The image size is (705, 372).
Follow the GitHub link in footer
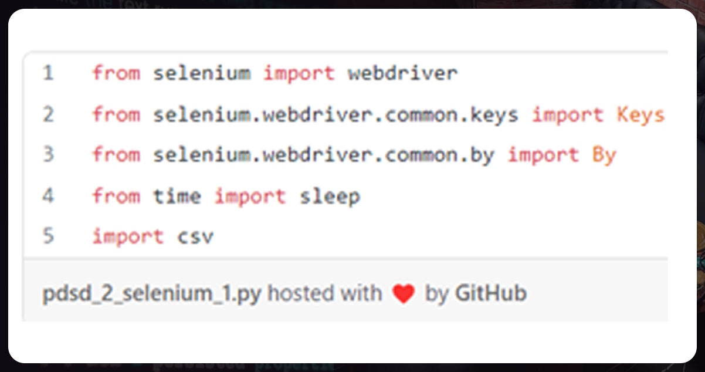[x=490, y=293]
